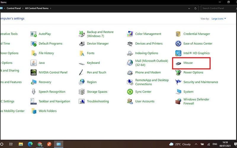Open the 'Programs and Features' link text
This screenshot has height=148, width=237.
pos(11,82)
